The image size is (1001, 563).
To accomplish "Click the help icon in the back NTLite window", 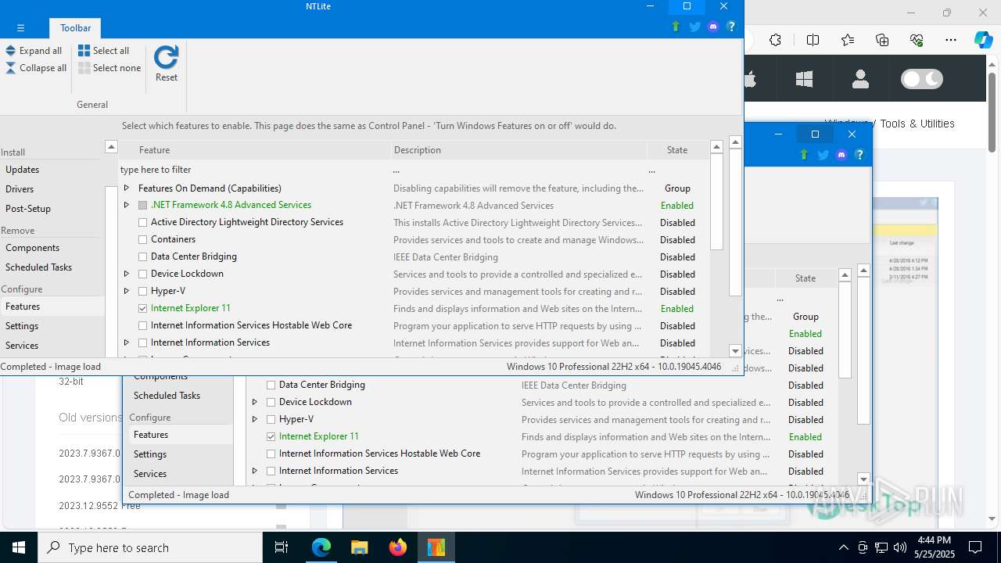I will pos(859,155).
